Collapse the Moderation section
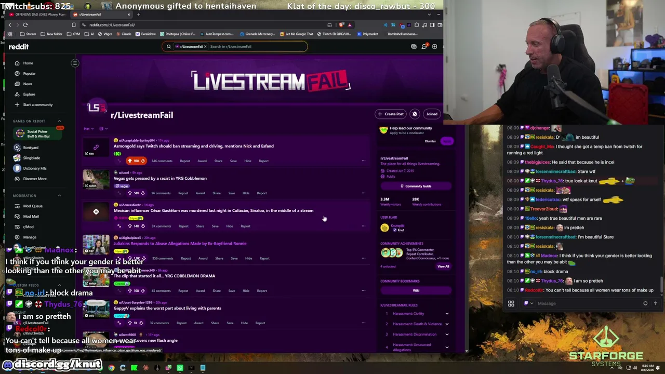665x374 pixels. 59,196
